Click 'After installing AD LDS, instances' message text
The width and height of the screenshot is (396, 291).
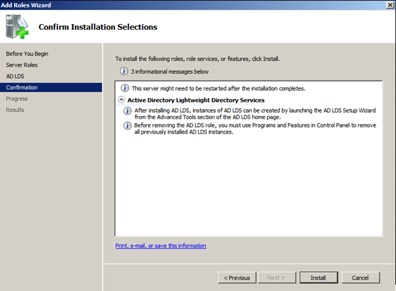point(255,113)
